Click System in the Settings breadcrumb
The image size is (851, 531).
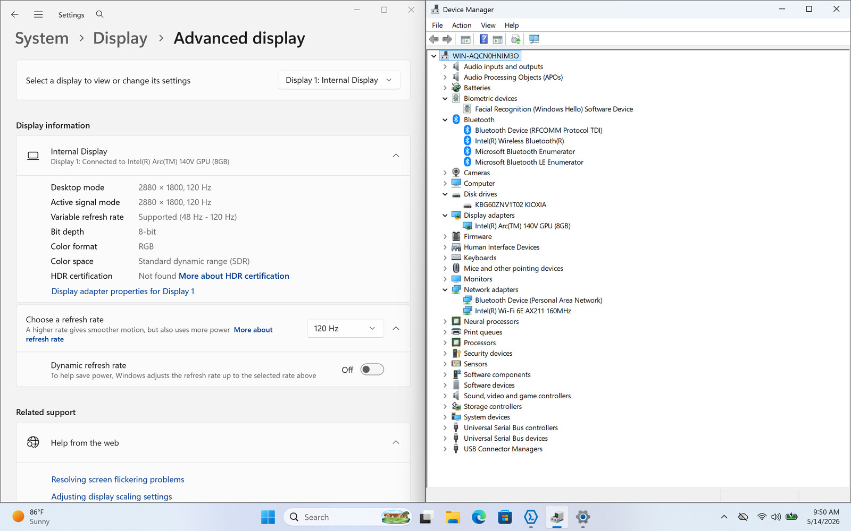coord(42,38)
